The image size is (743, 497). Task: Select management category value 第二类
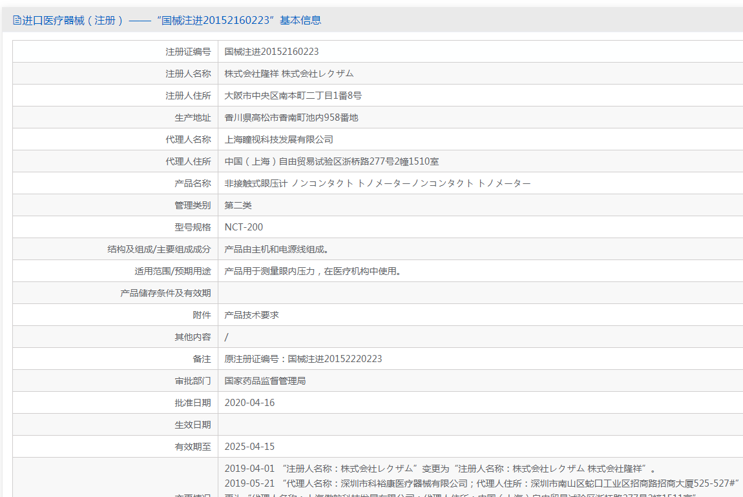tap(238, 205)
